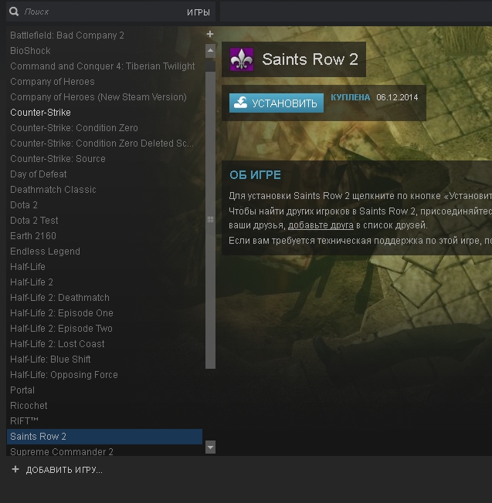Image resolution: width=492 pixels, height=503 pixels.
Task: Select Deathmatch Classic
Action: 104,189
